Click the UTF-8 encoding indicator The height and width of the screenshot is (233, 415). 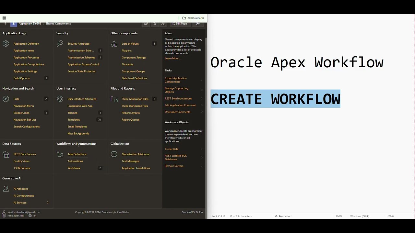pos(390,216)
